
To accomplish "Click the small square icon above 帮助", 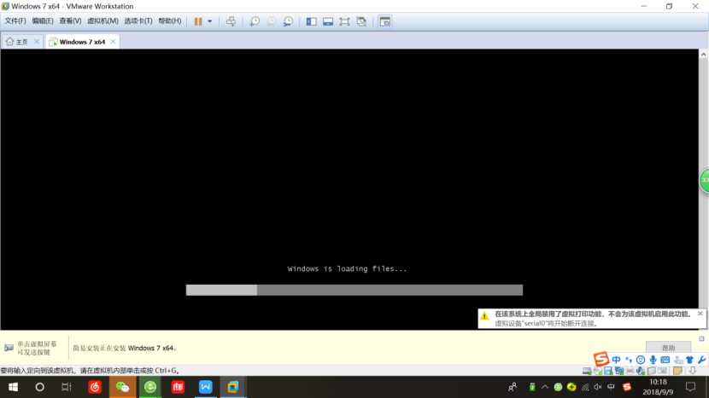I will point(701,338).
